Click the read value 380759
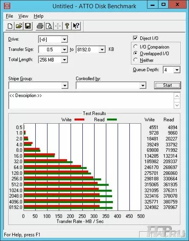 point(170,202)
